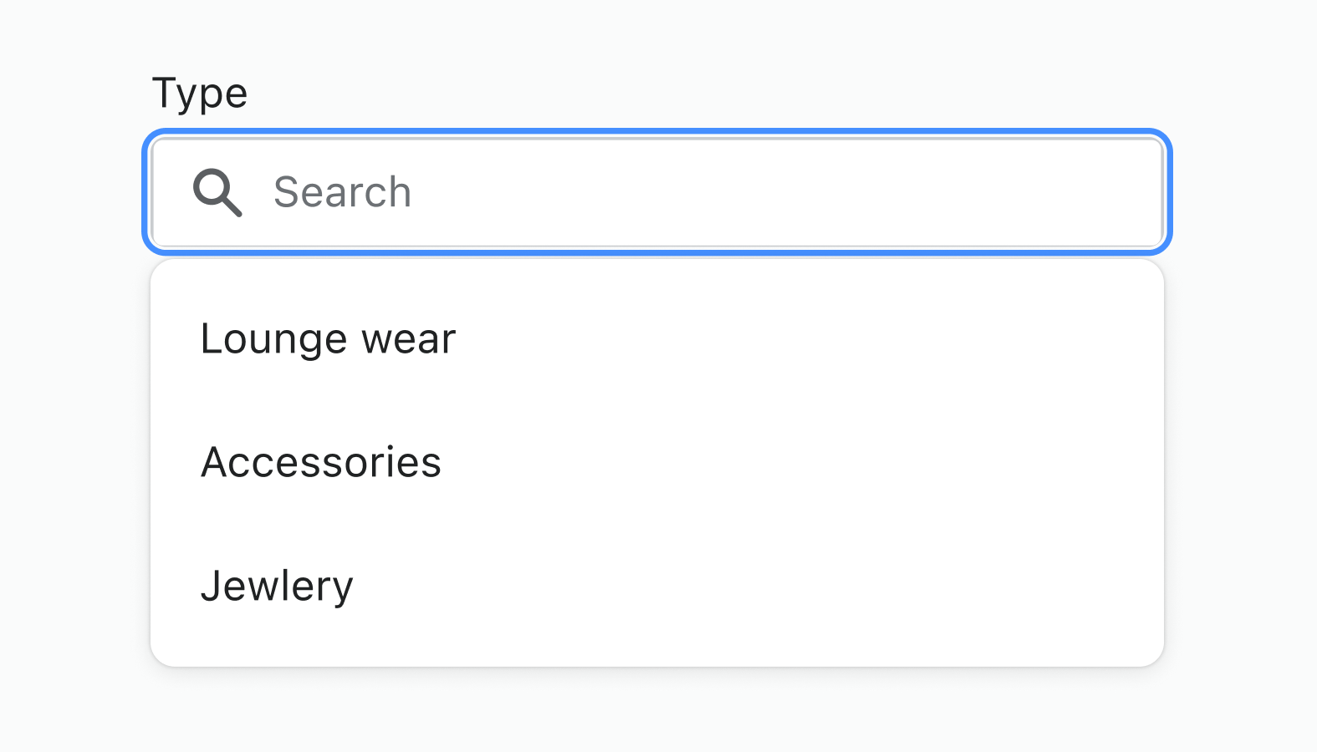Click the Accessories list row

click(657, 462)
